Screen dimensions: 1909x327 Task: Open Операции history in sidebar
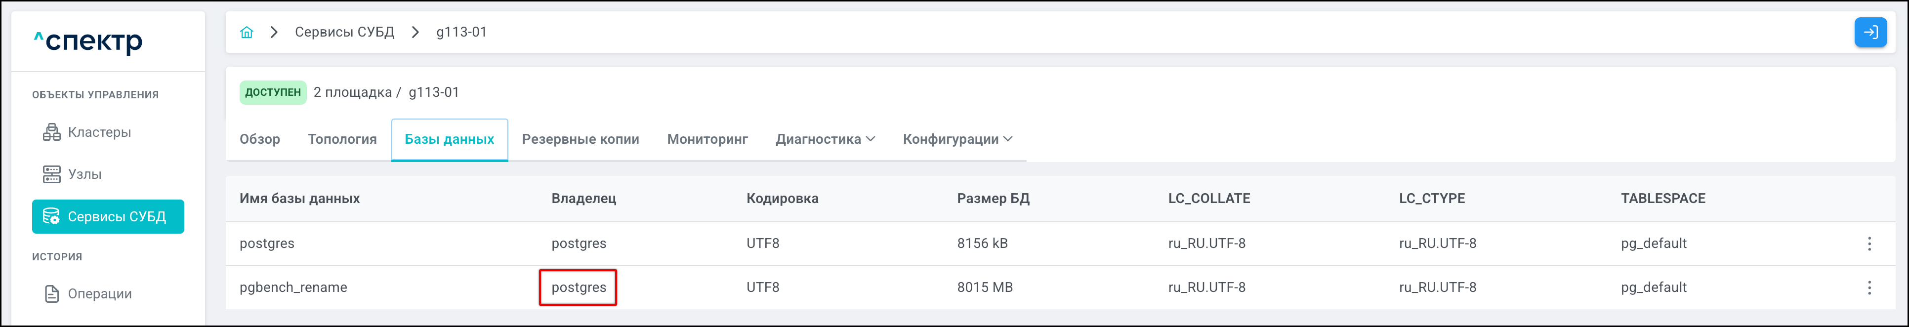(99, 293)
